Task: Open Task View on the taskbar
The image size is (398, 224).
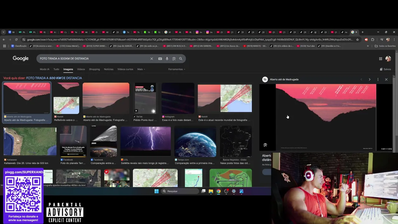Action: pyautogui.click(x=203, y=191)
